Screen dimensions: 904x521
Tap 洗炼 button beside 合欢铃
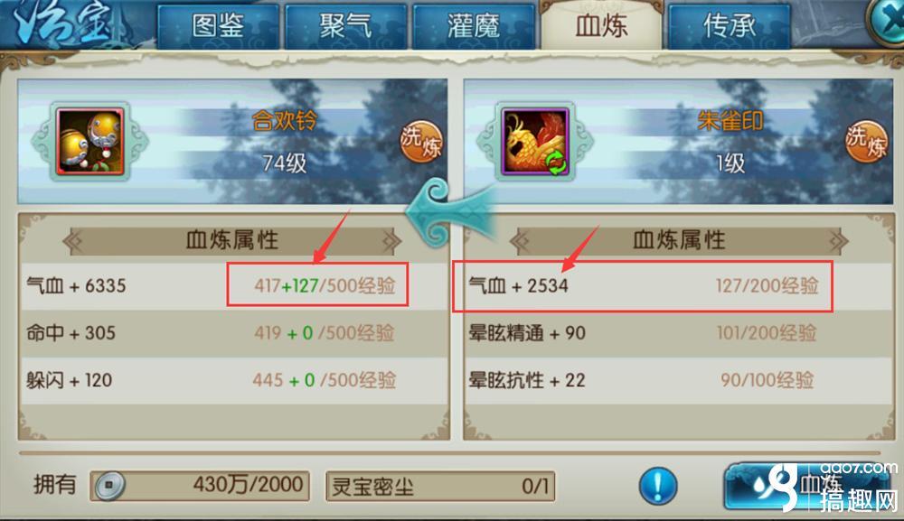click(421, 141)
